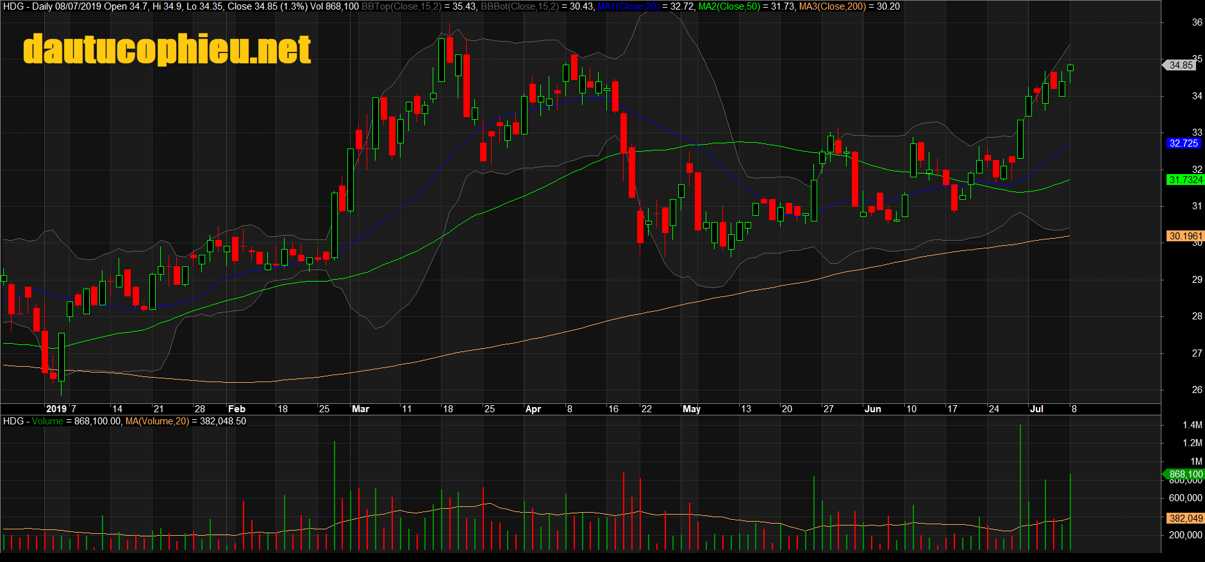Click the 24 date label before Jul
The height and width of the screenshot is (562, 1205).
click(994, 409)
